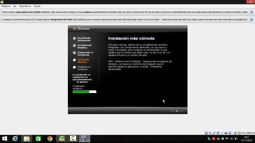
Task: Launch Internet Explorer from taskbar
Action: tap(15, 139)
